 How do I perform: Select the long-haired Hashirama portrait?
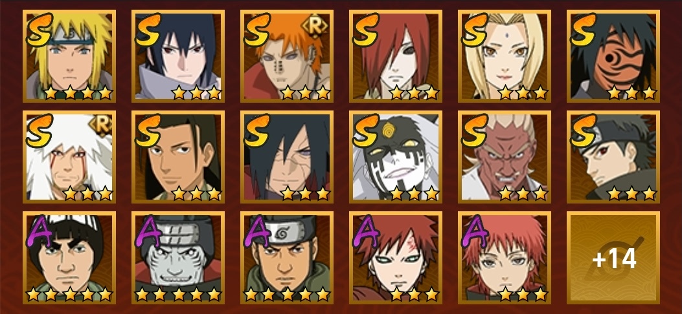(x=178, y=156)
